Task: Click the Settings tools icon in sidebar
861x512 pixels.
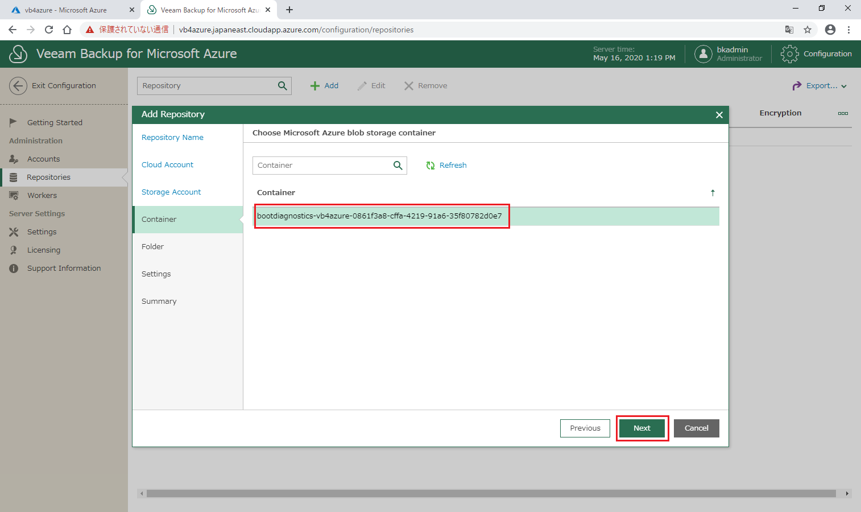Action: coord(14,232)
